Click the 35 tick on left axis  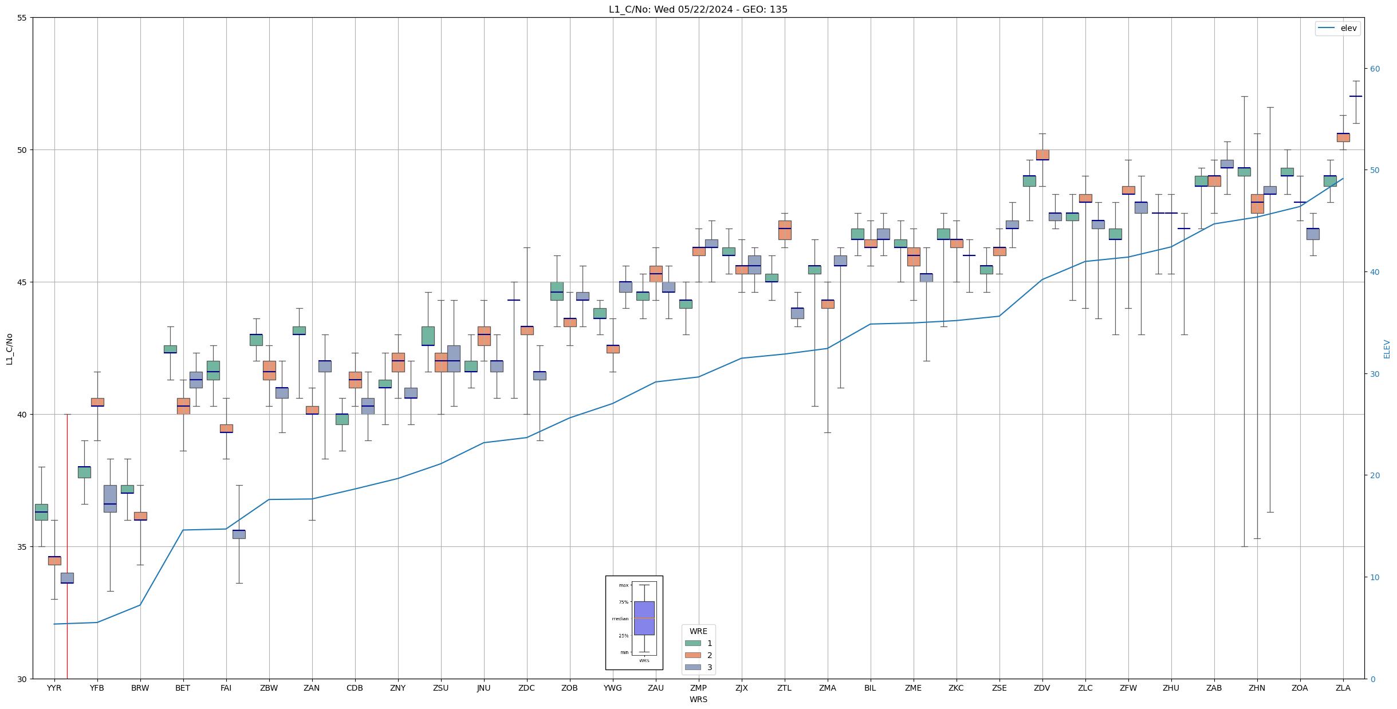22,547
